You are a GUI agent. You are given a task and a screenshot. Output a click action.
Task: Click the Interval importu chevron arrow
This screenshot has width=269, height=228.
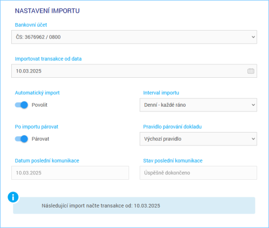[253, 105]
